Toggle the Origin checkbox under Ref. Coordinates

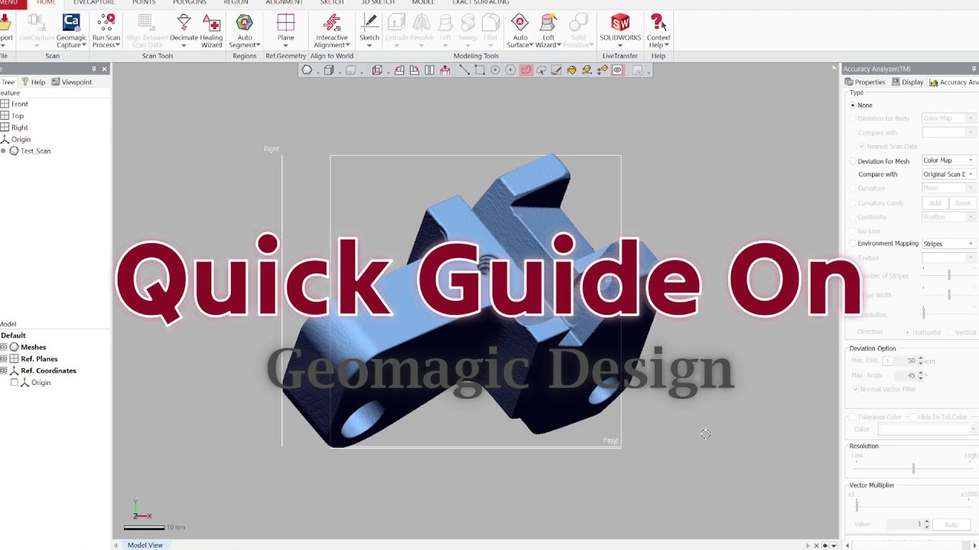click(x=14, y=383)
